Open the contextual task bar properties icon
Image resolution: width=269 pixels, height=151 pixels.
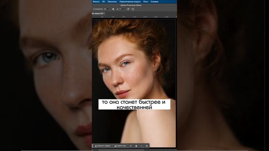click(x=147, y=146)
